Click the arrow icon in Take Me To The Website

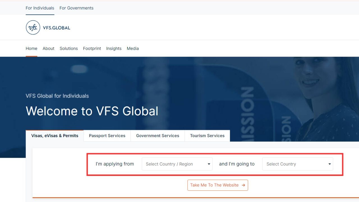pos(243,185)
